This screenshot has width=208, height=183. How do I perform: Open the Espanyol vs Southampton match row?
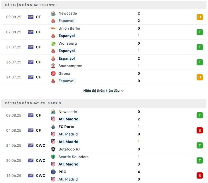(104, 62)
